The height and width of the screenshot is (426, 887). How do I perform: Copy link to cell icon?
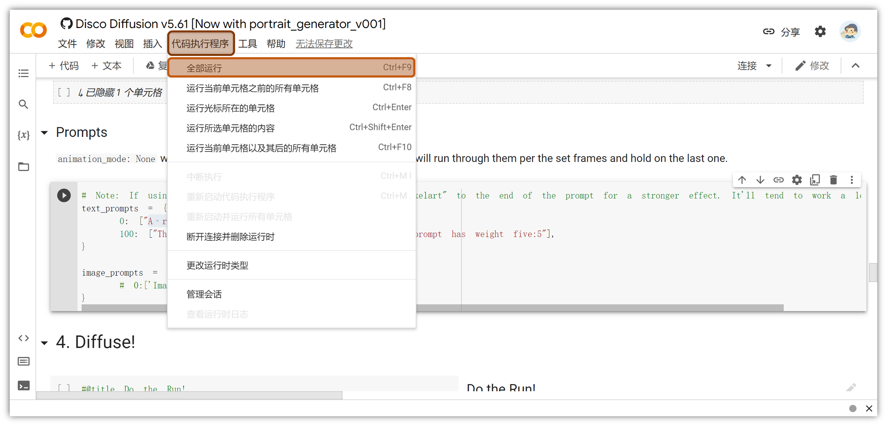pos(778,180)
